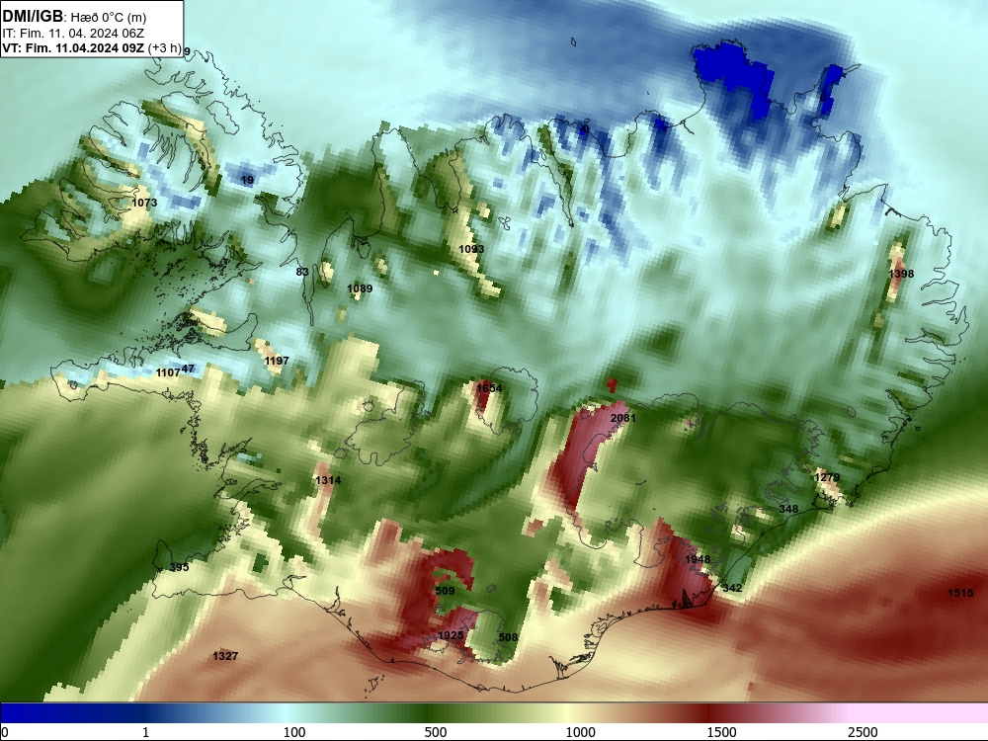This screenshot has height=741, width=988.
Task: Click the 1093 height value
Action: coord(471,249)
